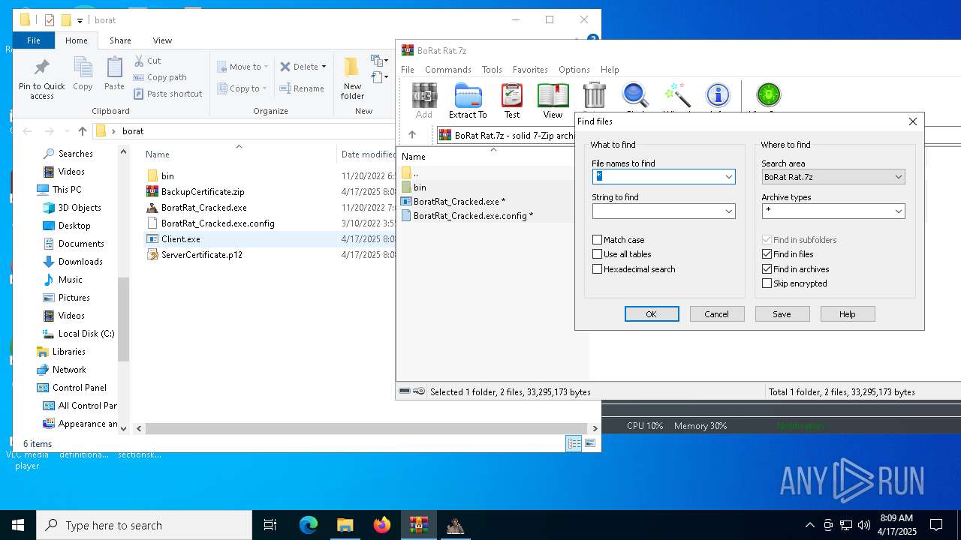The height and width of the screenshot is (540, 961).
Task: Open the Options menu in WinRAR
Action: (574, 70)
